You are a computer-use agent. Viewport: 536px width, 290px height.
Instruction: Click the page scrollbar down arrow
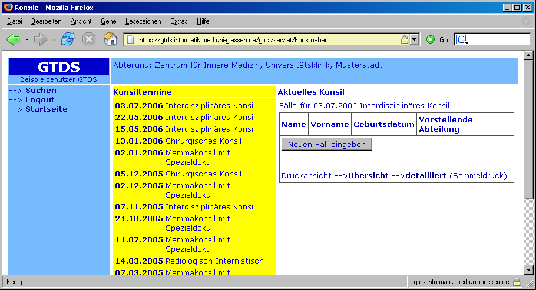(528, 269)
